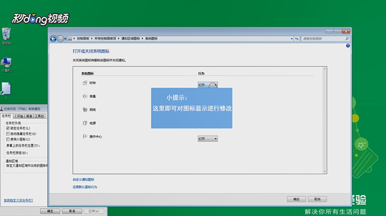Open Recycle Bin desktop icon
Screen dimensions: 386x216
6,36
